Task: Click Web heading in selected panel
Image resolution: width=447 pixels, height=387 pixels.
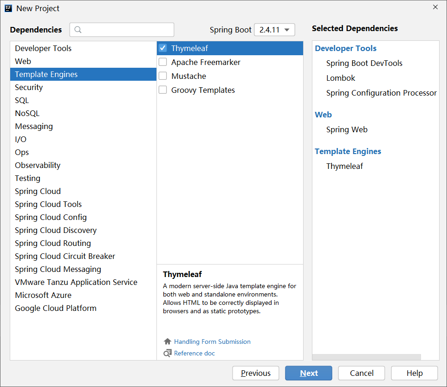Action: click(323, 115)
